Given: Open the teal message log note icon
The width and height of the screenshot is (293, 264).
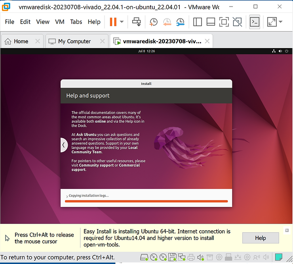Looking at the screenshot, I should click(x=279, y=257).
